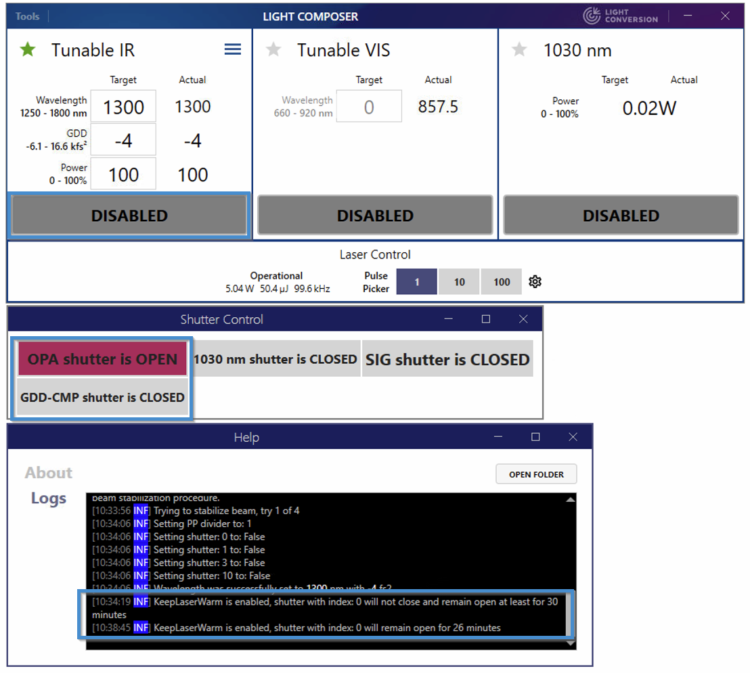This screenshot has height=673, width=750.
Task: Click the 660 - 920 nm range label
Action: pos(303,113)
